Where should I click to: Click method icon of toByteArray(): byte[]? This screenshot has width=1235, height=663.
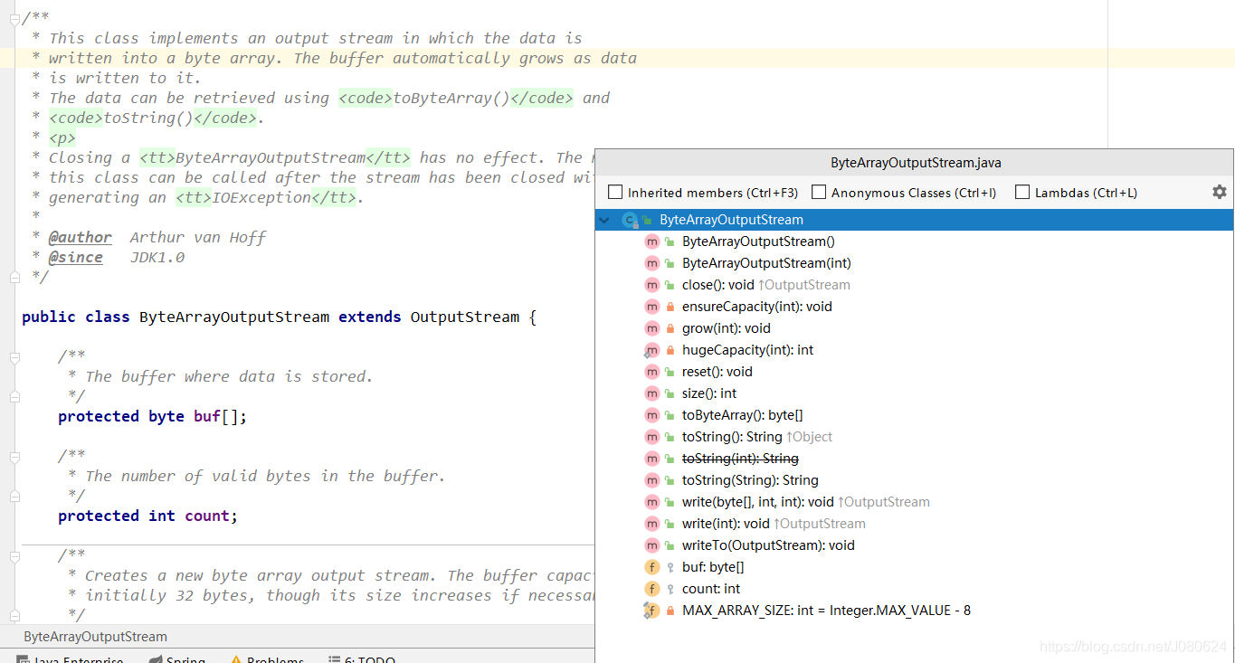(651, 415)
